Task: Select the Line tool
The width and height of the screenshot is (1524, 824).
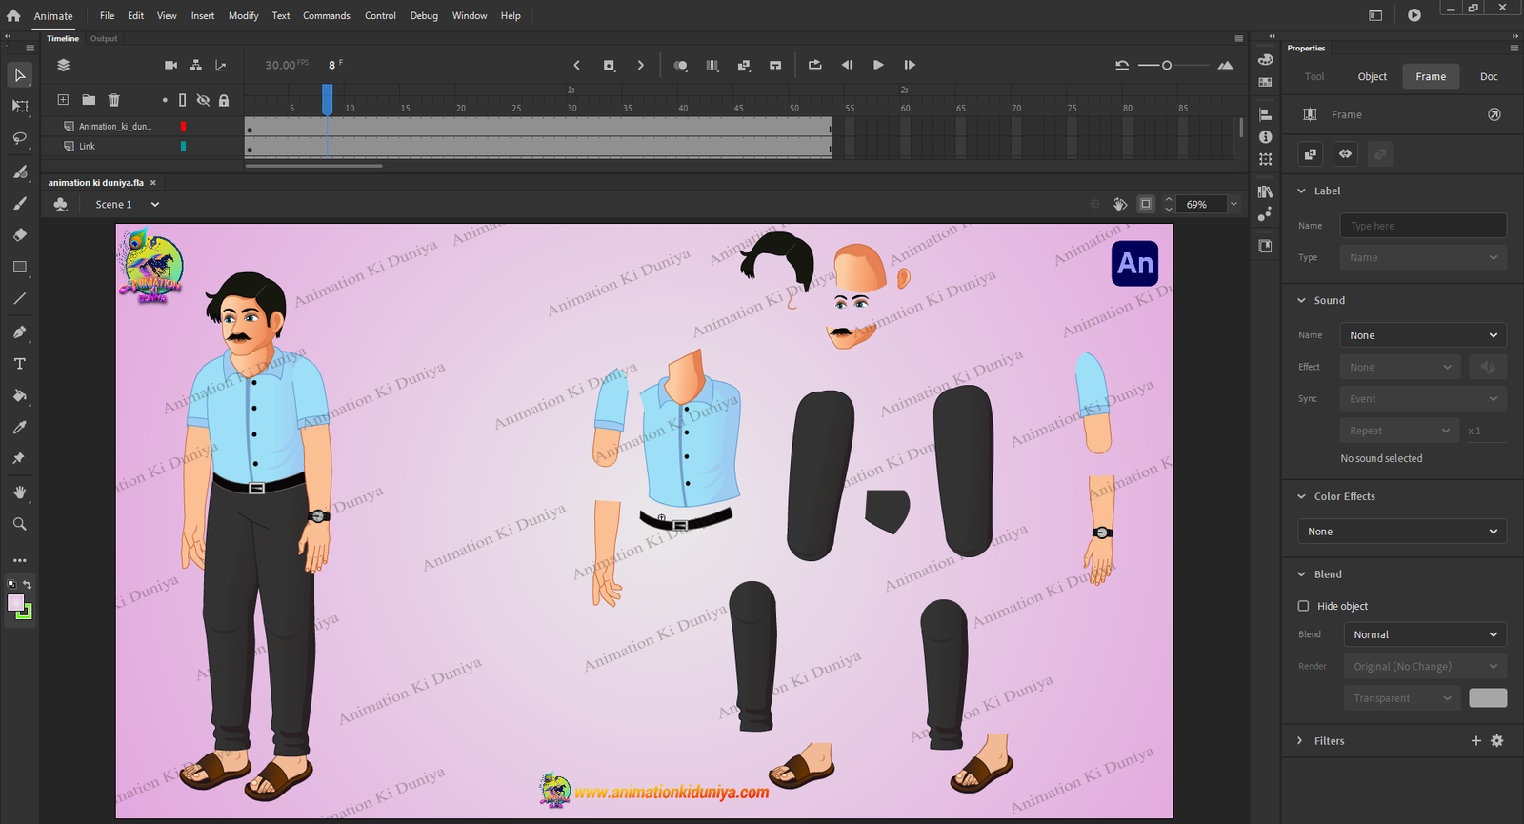Action: pyautogui.click(x=19, y=299)
